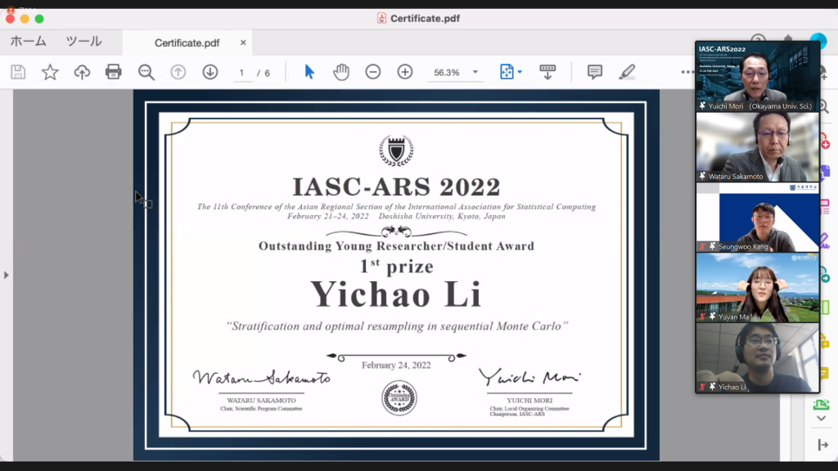Activate the hand pan tool
Screen dimensions: 838x471
pos(341,72)
